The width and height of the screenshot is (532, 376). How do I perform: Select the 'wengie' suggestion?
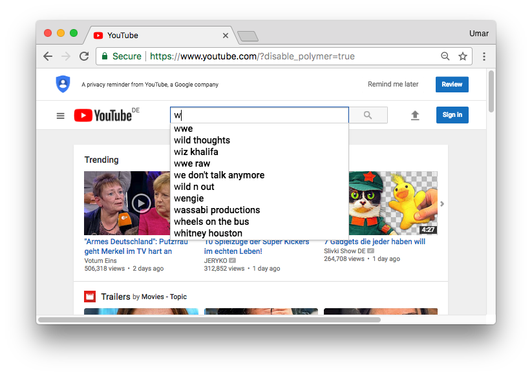(x=259, y=198)
